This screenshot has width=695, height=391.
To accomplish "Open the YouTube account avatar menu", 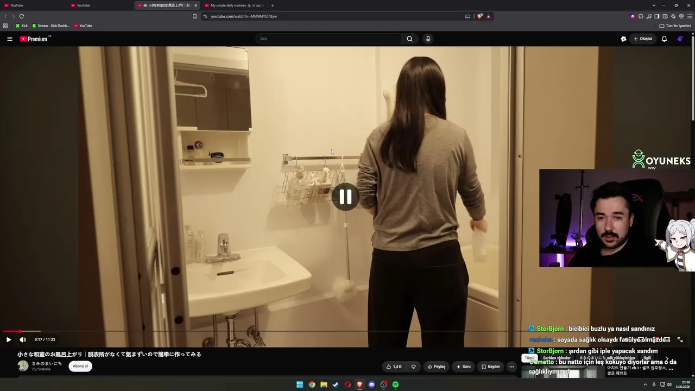I will [x=680, y=39].
